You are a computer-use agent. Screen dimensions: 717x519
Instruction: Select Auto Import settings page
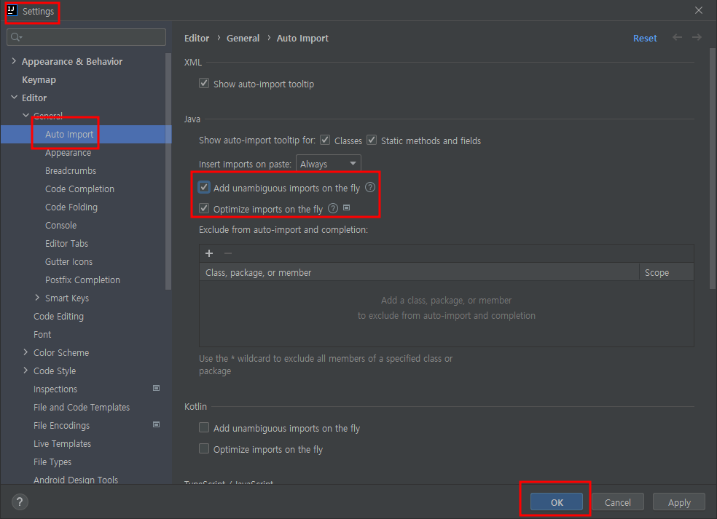tap(69, 135)
